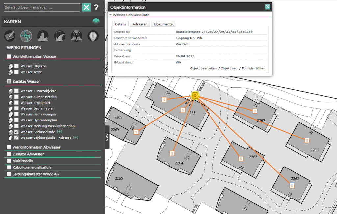Open the nature and environment map category
337x214 pixels.
pos(76,36)
